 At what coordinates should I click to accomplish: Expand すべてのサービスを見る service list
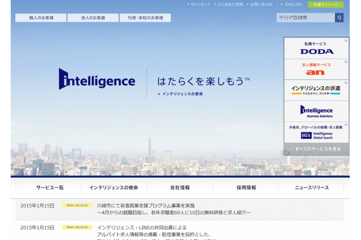[x=318, y=149]
